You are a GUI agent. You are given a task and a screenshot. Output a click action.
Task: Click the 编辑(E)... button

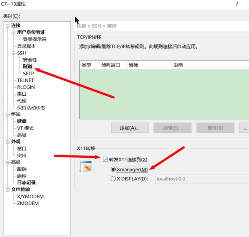coord(172,128)
